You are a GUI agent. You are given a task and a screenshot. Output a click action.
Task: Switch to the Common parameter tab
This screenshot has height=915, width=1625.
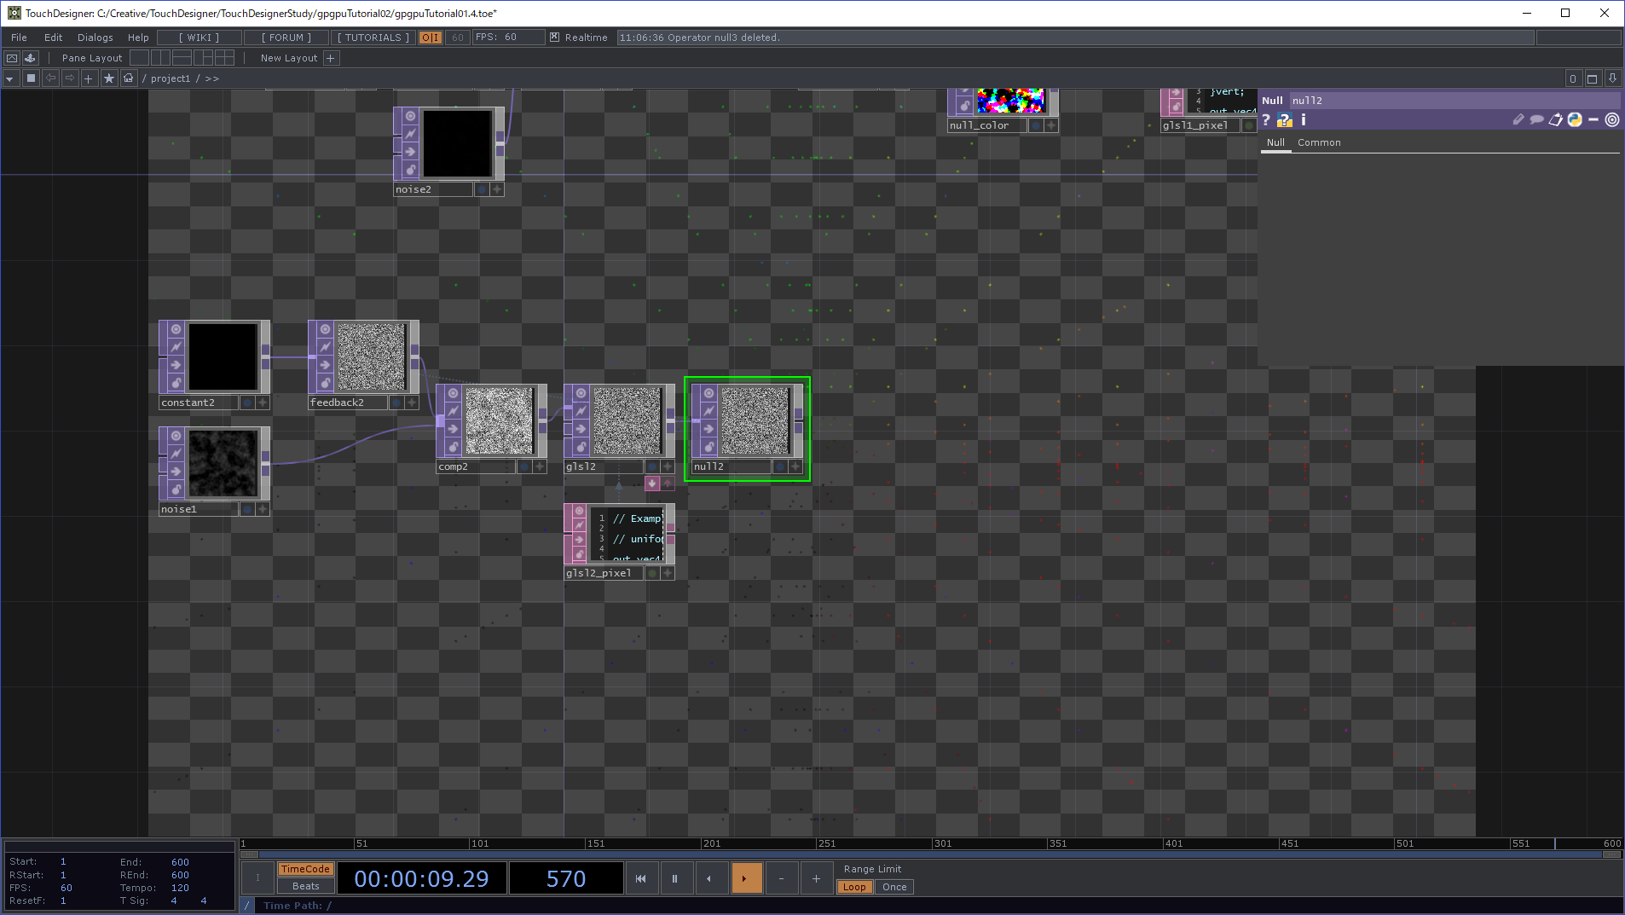1319,142
